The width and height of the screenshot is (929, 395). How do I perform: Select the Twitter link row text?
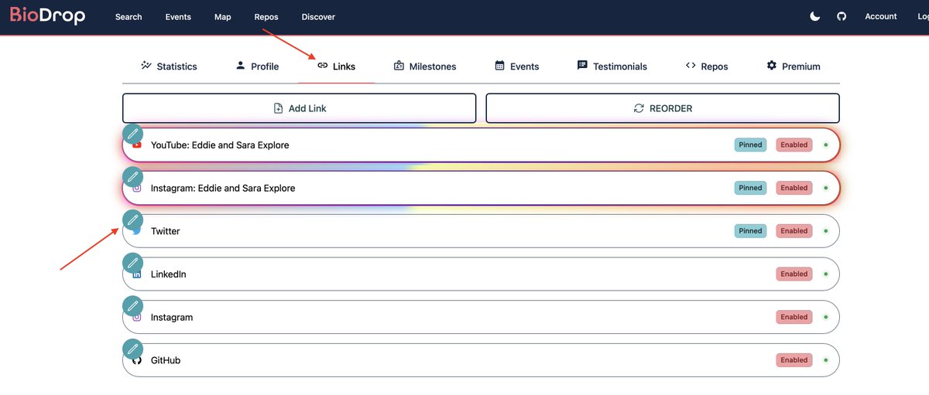click(x=165, y=231)
